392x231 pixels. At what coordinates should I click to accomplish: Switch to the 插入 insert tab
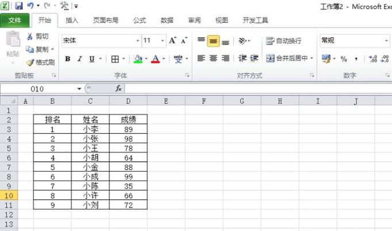(72, 20)
